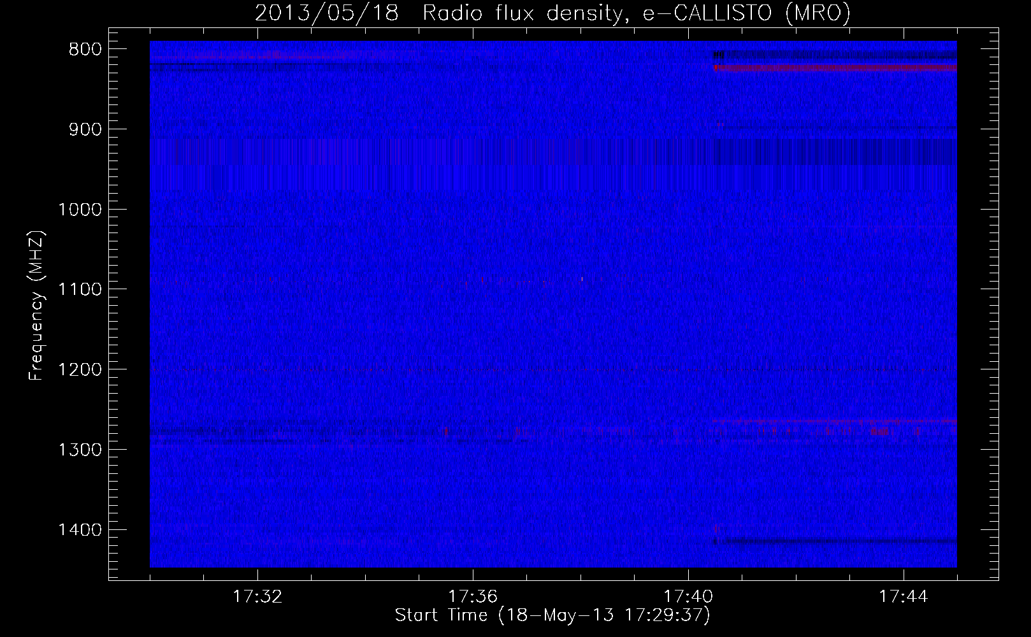Click the dark band near 1415 MHz
The width and height of the screenshot is (1031, 637).
tap(835, 541)
